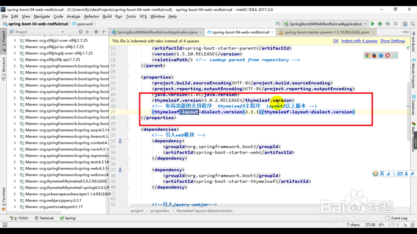Click the input method wrench settings icon
Screen dimensions: 417x234
412,174
